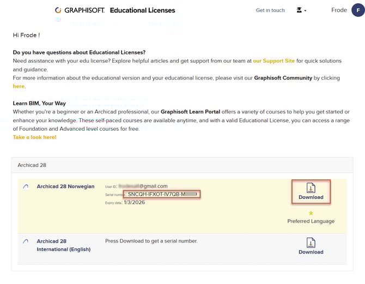365x284 pixels.
Task: Click the Archicad icon beside Norwegian version
Action: [26, 186]
